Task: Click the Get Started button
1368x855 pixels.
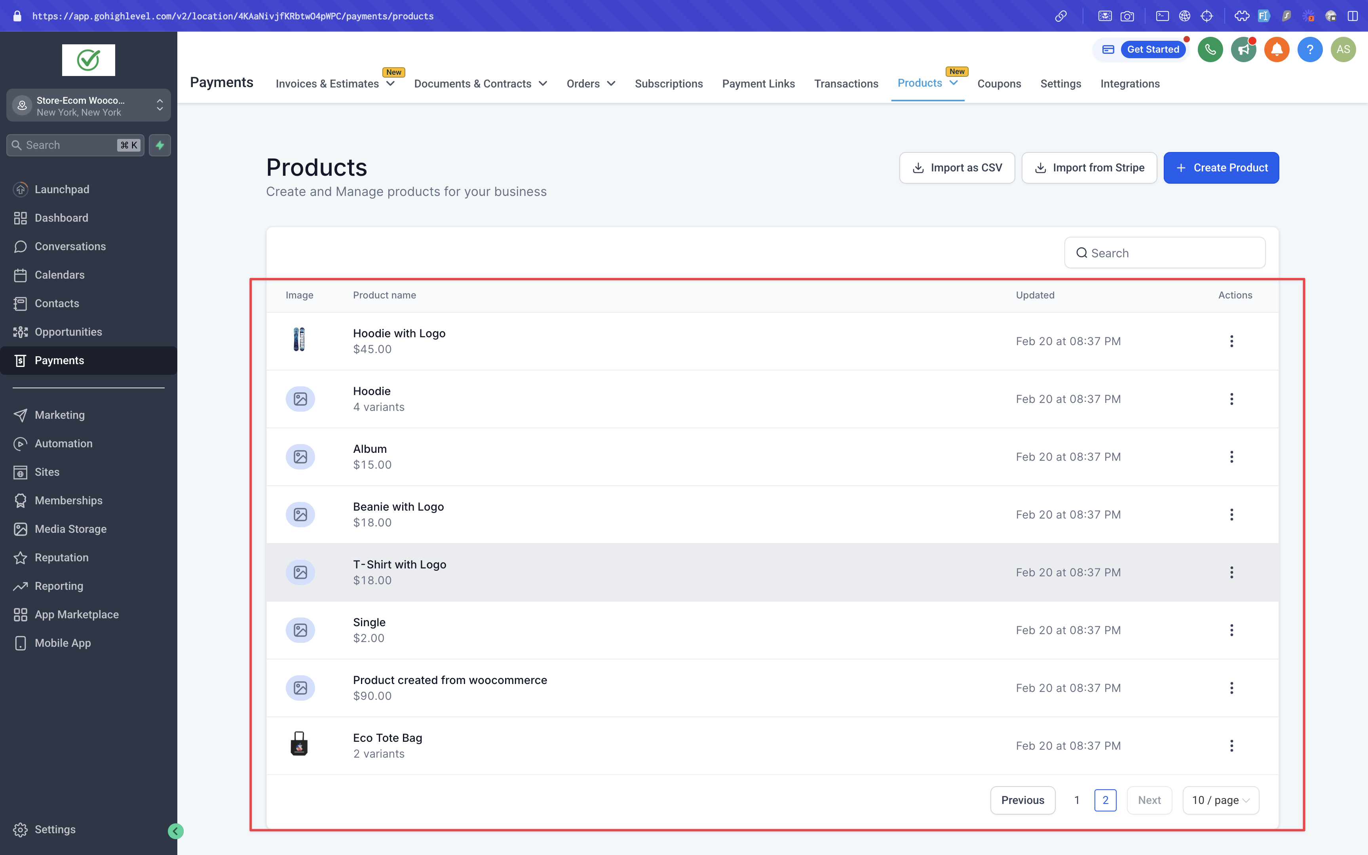Action: (x=1153, y=50)
